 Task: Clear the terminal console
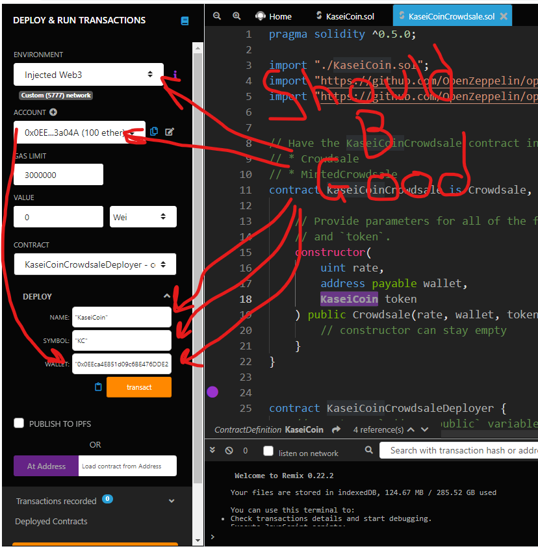(229, 450)
